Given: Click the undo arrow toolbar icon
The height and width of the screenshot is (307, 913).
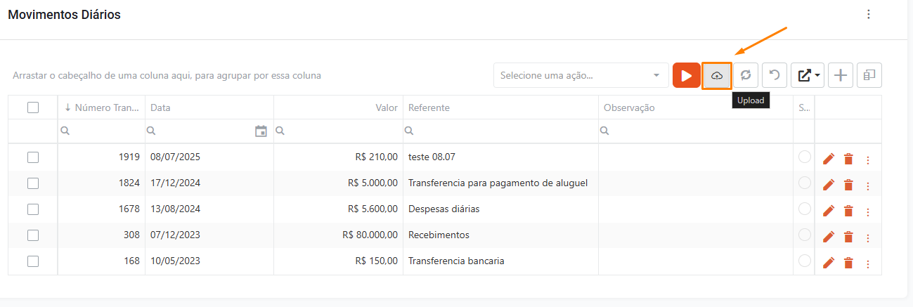Looking at the screenshot, I should tap(775, 75).
